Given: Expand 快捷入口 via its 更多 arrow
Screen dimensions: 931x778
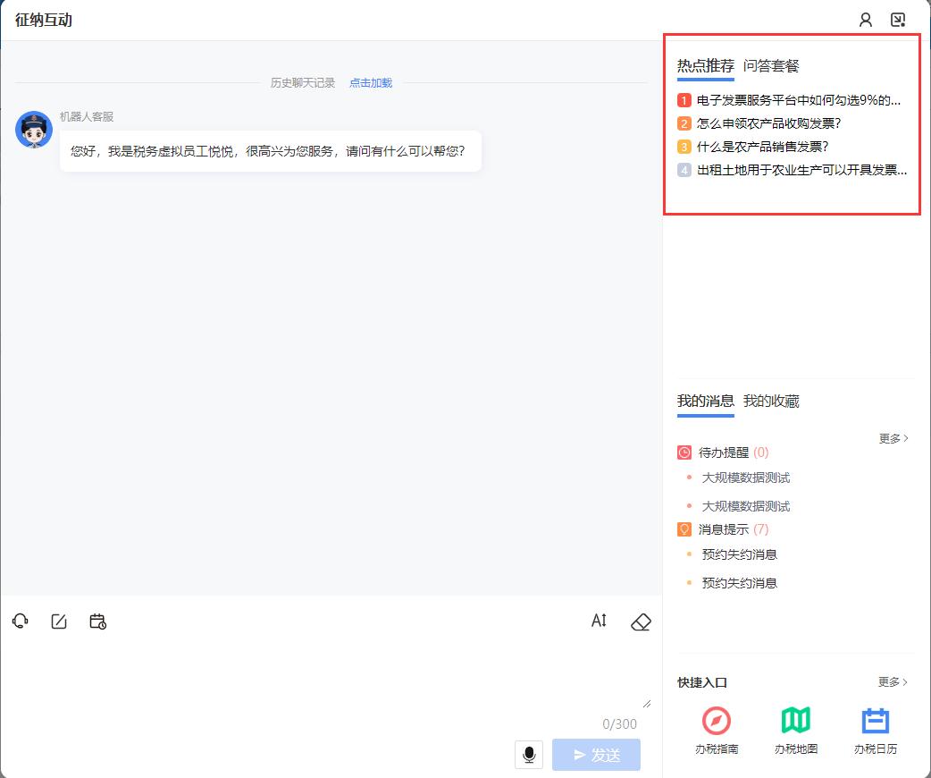Looking at the screenshot, I should 891,682.
